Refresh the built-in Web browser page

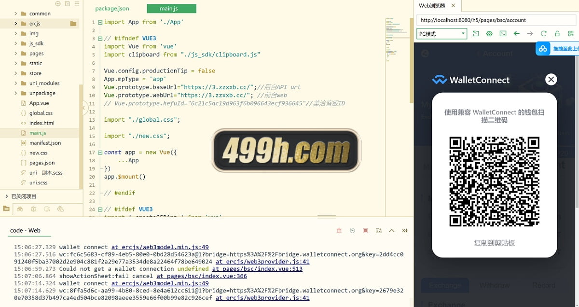[544, 34]
